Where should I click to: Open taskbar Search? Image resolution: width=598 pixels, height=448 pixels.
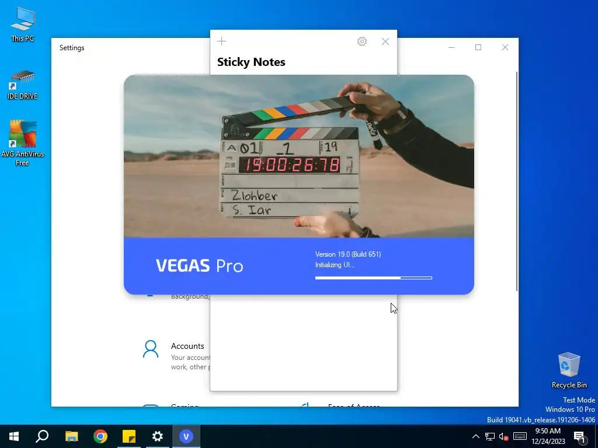tap(42, 436)
